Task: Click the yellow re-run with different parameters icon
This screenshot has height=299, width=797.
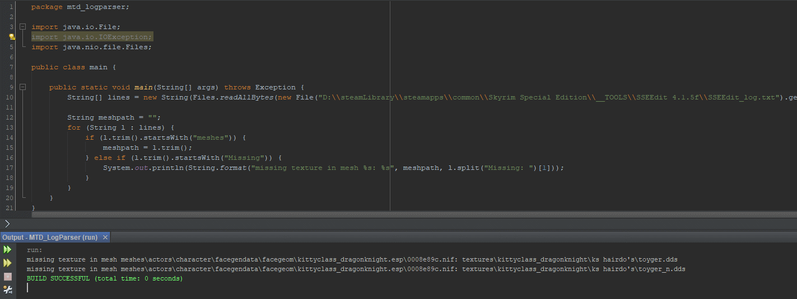Action: pyautogui.click(x=7, y=263)
